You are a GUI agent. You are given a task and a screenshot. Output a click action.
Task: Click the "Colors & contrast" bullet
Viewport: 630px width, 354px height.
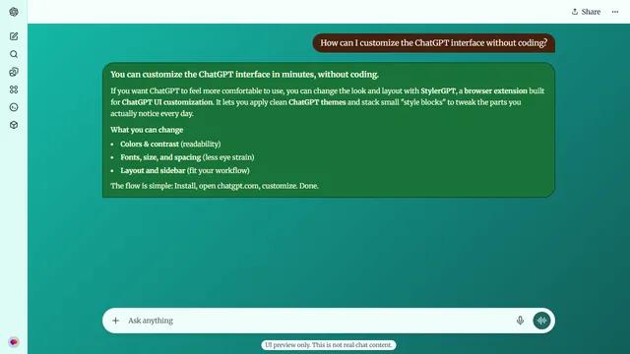170,145
